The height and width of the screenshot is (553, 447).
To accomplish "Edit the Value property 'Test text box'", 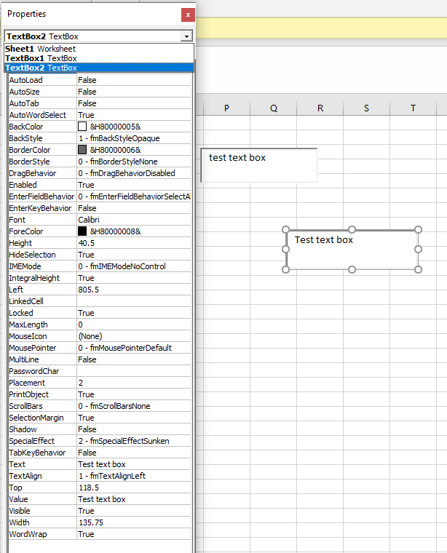I will click(134, 499).
